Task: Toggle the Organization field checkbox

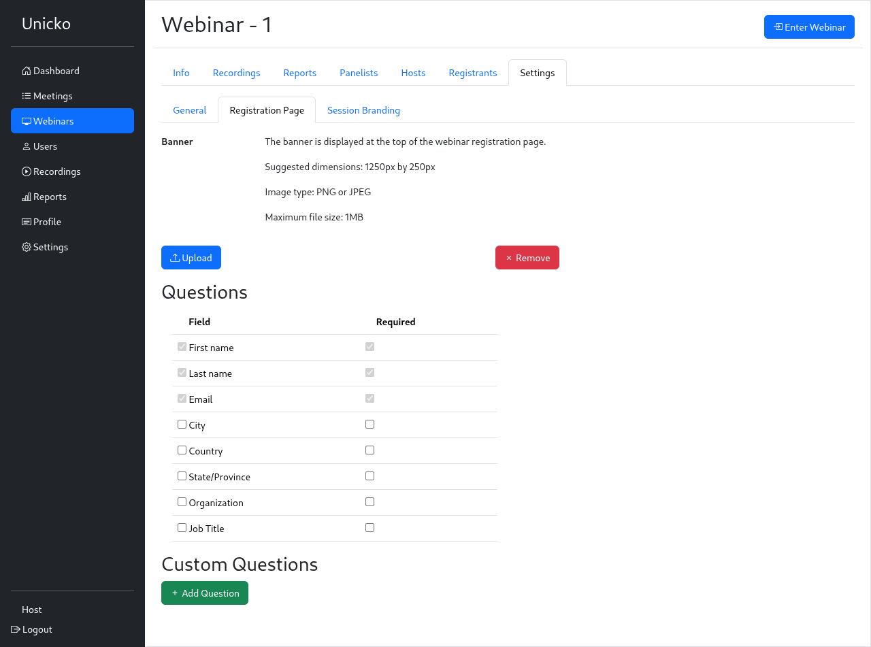Action: [x=182, y=502]
